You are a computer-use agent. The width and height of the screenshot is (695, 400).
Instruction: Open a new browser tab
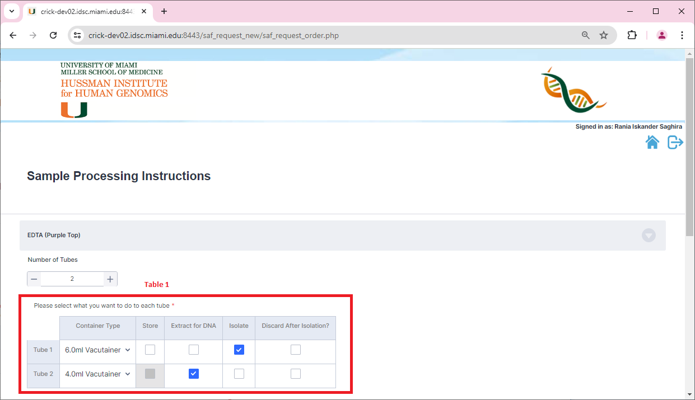click(x=164, y=11)
